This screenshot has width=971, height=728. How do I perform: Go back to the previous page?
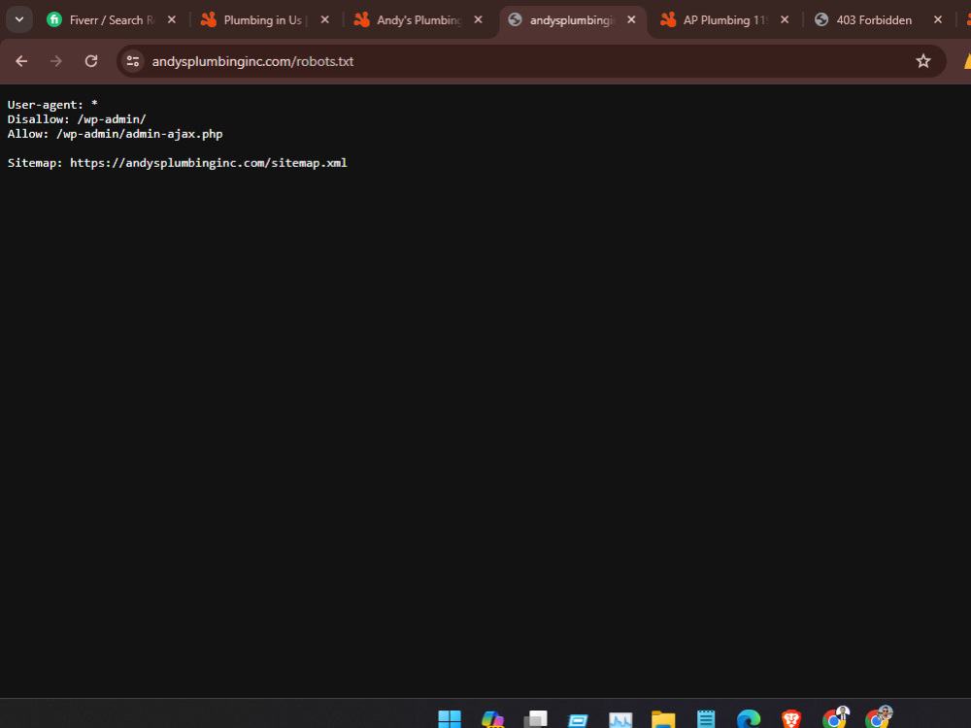tap(21, 61)
